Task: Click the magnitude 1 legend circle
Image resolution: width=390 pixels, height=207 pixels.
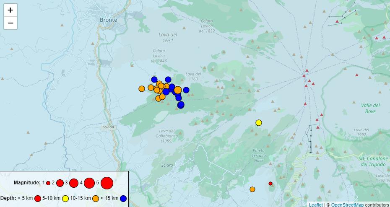Action: 48,183
